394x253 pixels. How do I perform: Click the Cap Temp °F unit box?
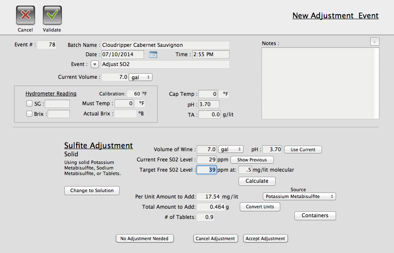pos(224,94)
